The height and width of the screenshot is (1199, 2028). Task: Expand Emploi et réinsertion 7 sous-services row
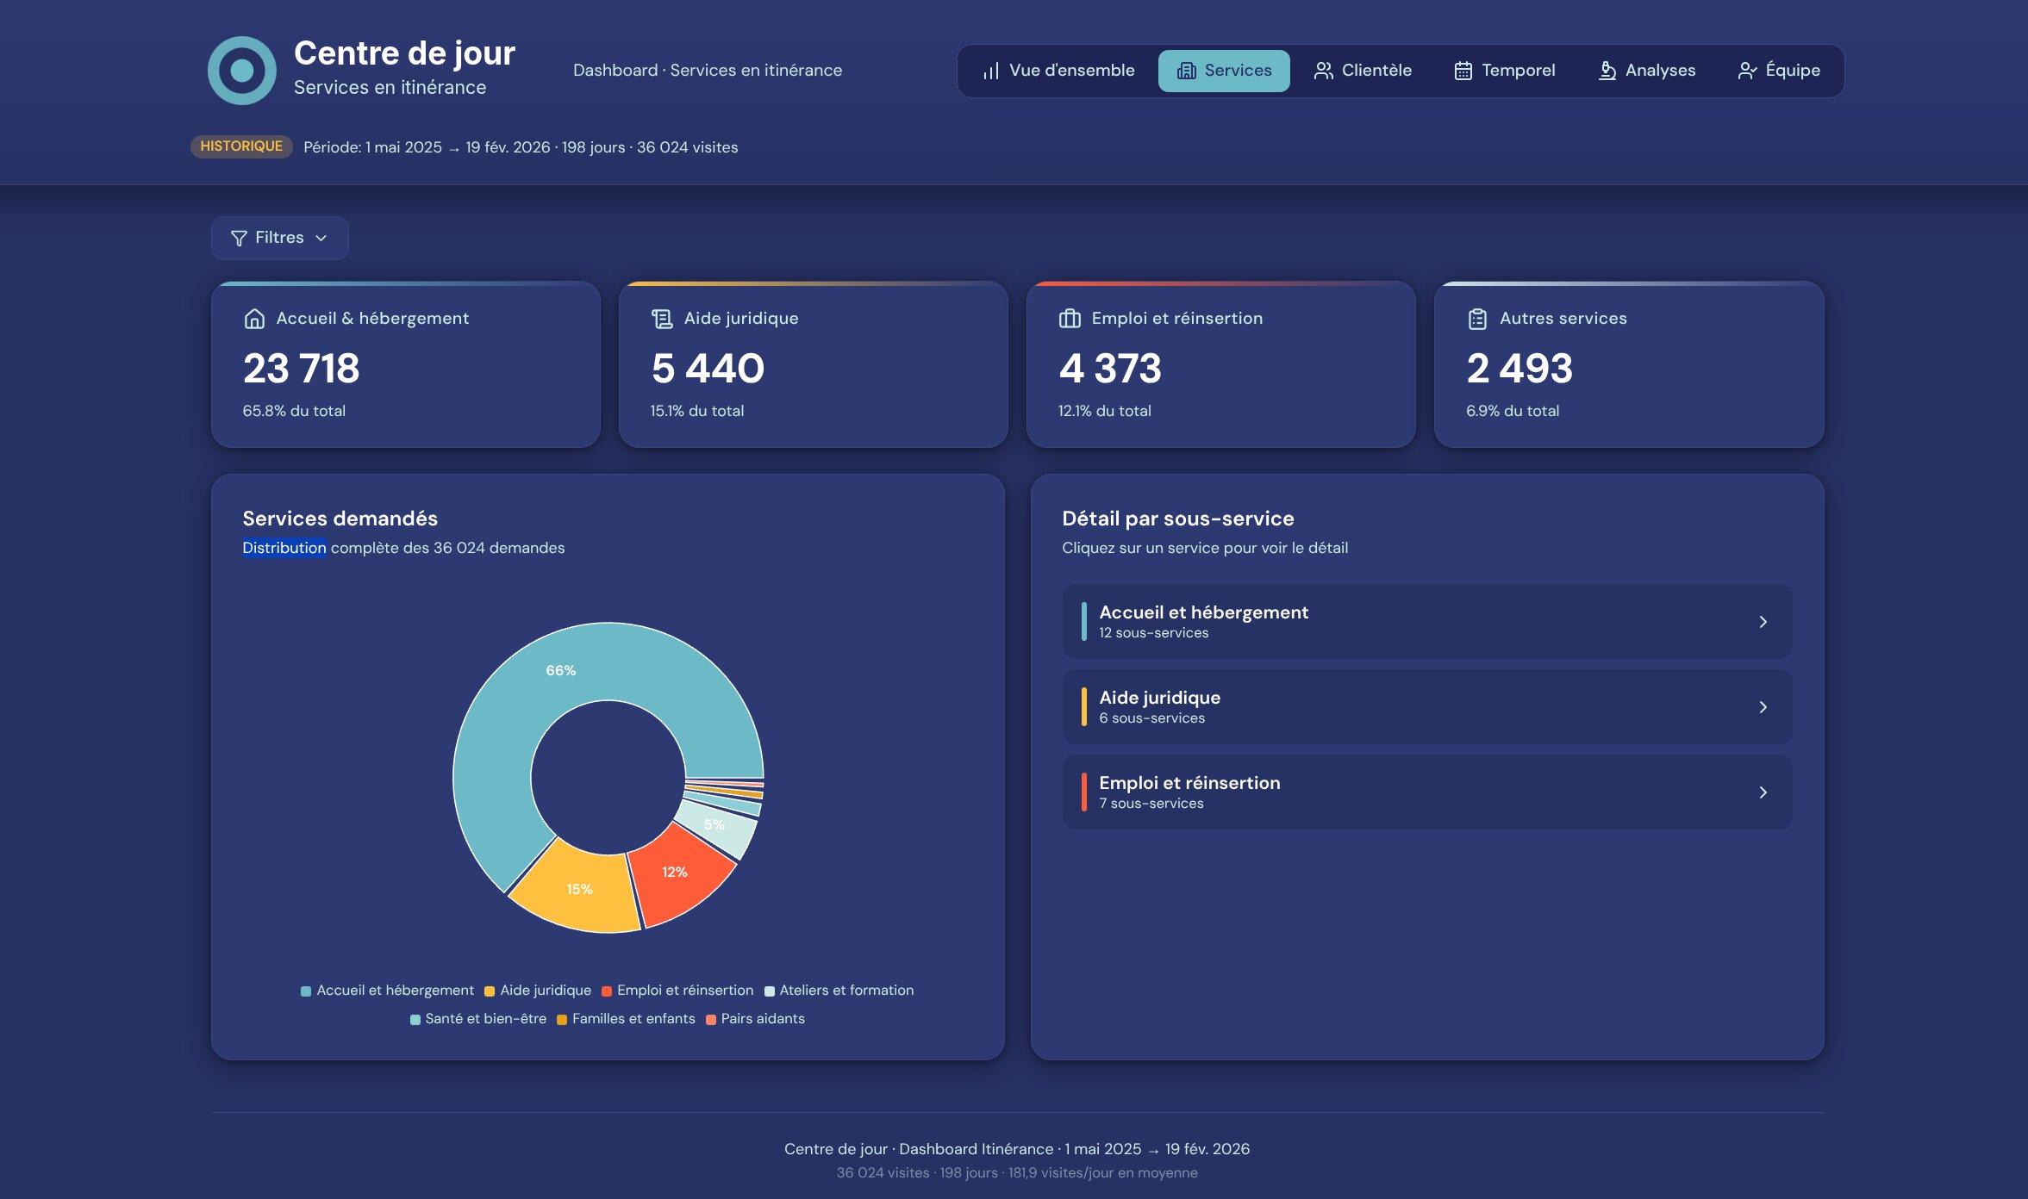click(x=1426, y=792)
